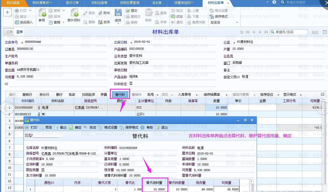This screenshot has width=328, height=192.
Task: Click the 条码导入 barcode import icon
Action: [17, 22]
